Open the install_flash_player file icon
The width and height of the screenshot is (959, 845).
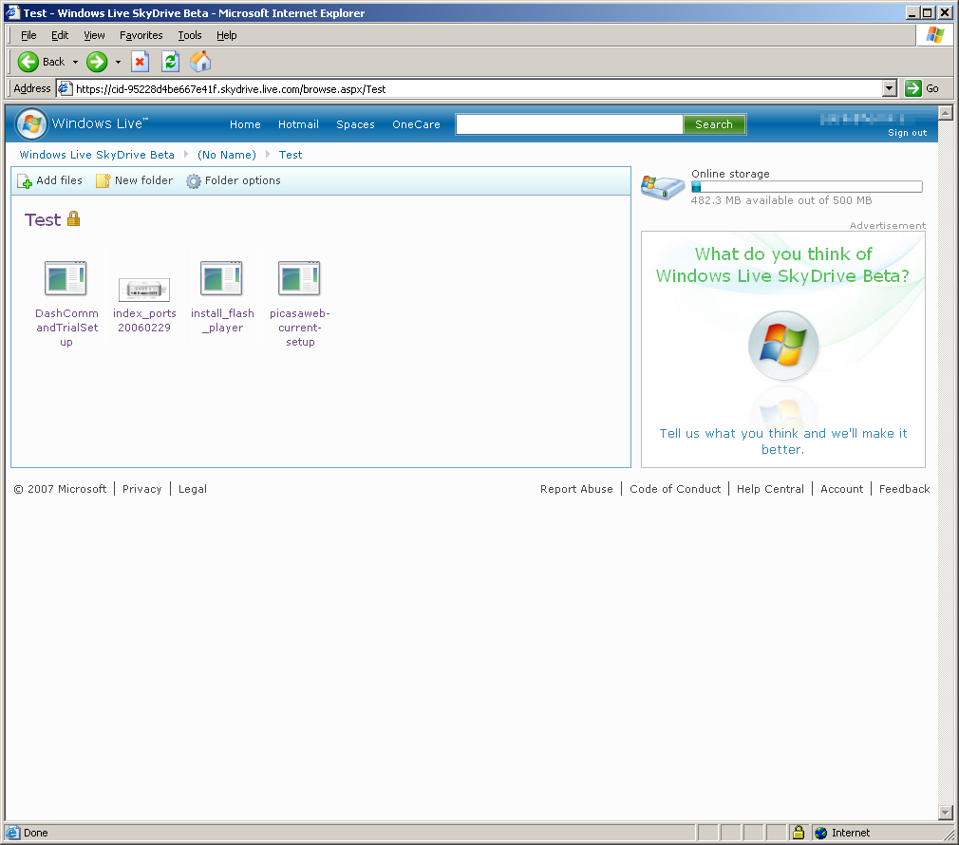click(221, 278)
